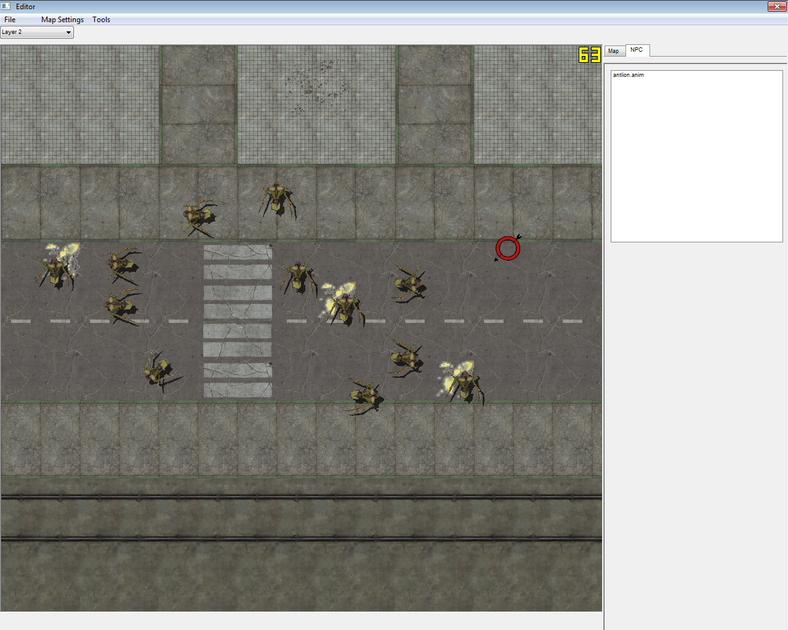Viewport: 788px width, 630px height.
Task: Click the white crosswalk on the road
Action: point(238,321)
